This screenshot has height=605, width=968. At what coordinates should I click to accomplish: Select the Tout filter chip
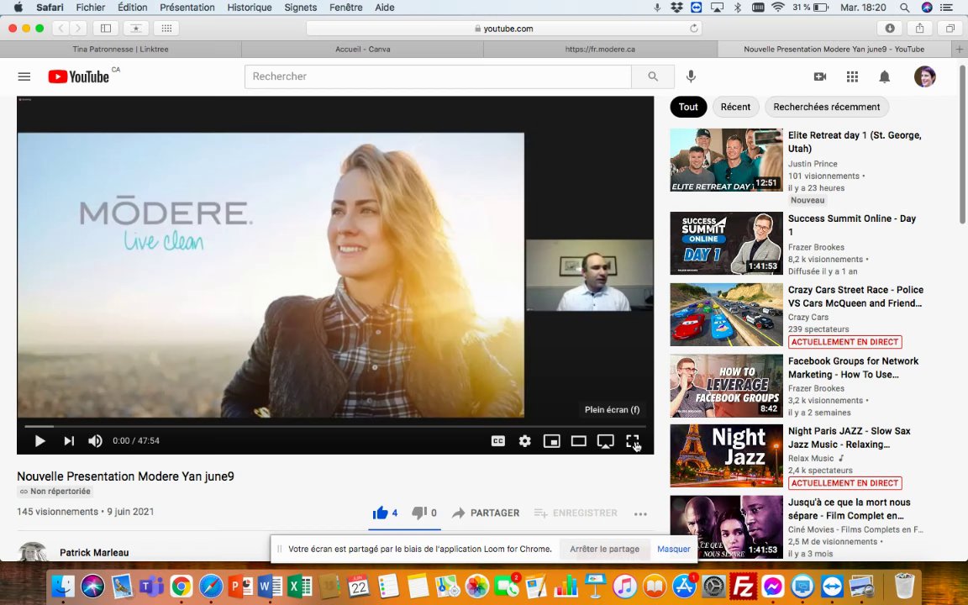687,107
